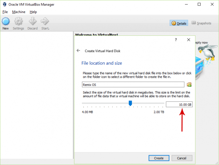Open the File menu
The width and height of the screenshot is (219, 165).
click(5, 12)
